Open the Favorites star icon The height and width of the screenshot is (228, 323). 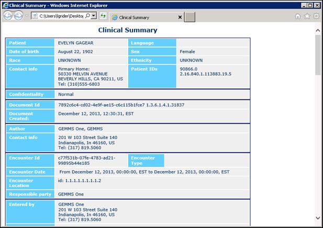[x=307, y=16]
